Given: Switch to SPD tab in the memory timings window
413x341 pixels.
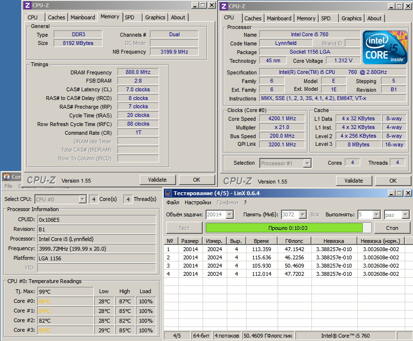Looking at the screenshot, I should 130,17.
